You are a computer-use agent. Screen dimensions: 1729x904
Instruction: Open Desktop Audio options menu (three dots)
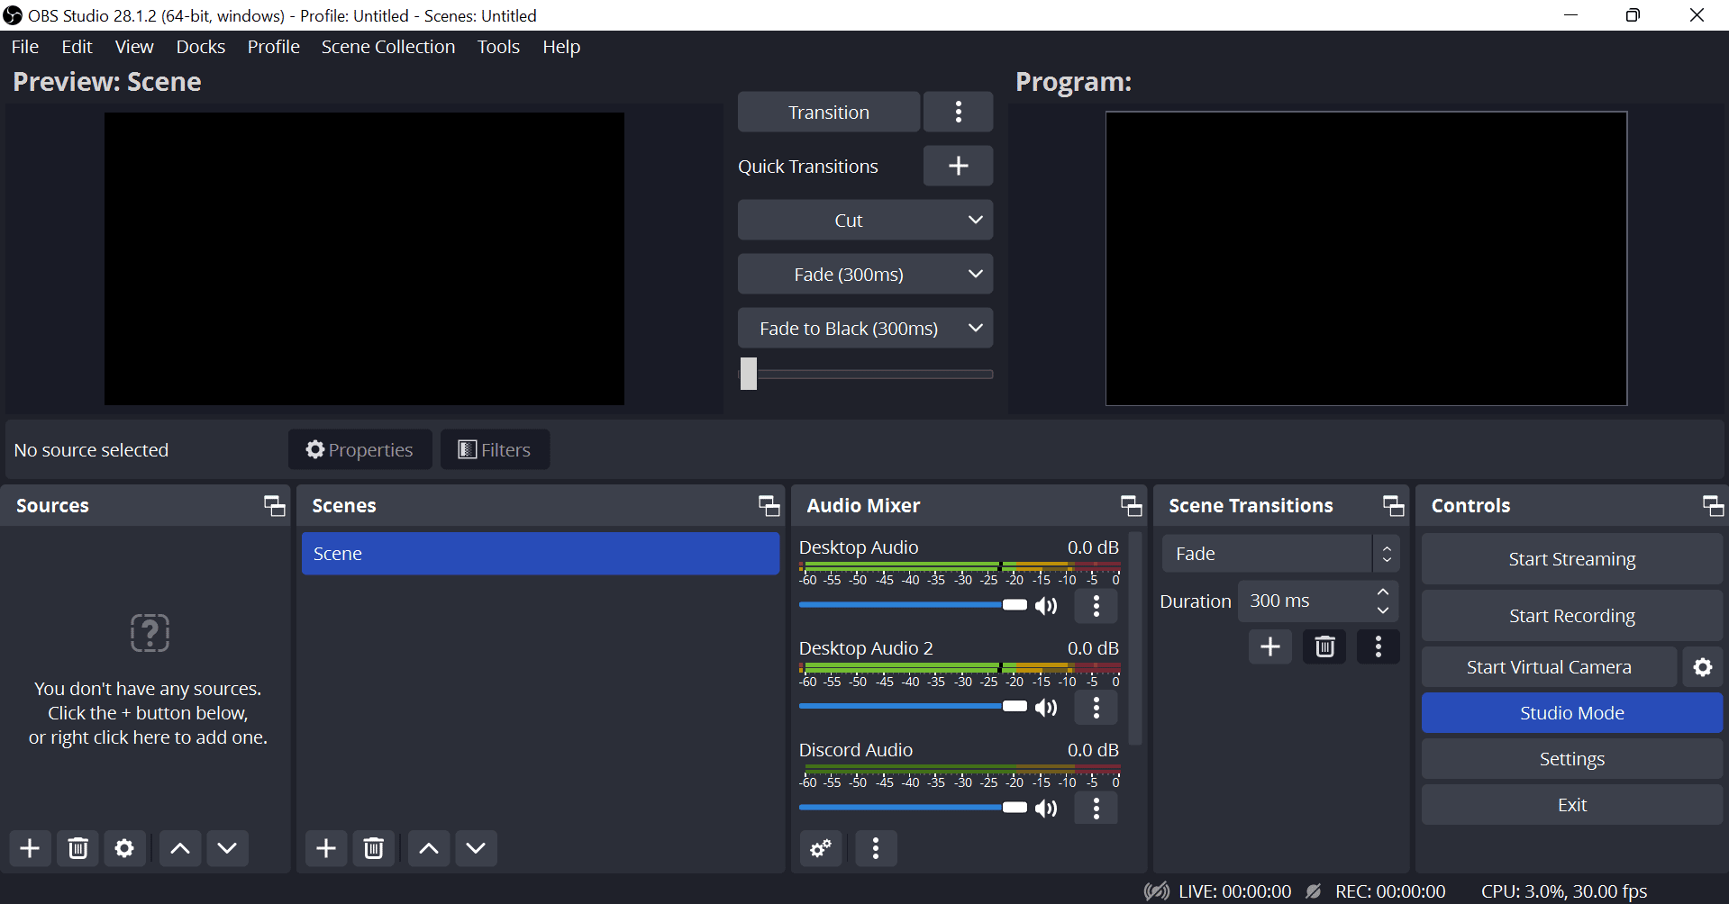click(x=1096, y=606)
